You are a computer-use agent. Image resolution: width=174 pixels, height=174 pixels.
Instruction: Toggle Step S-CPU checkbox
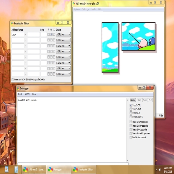(131, 105)
